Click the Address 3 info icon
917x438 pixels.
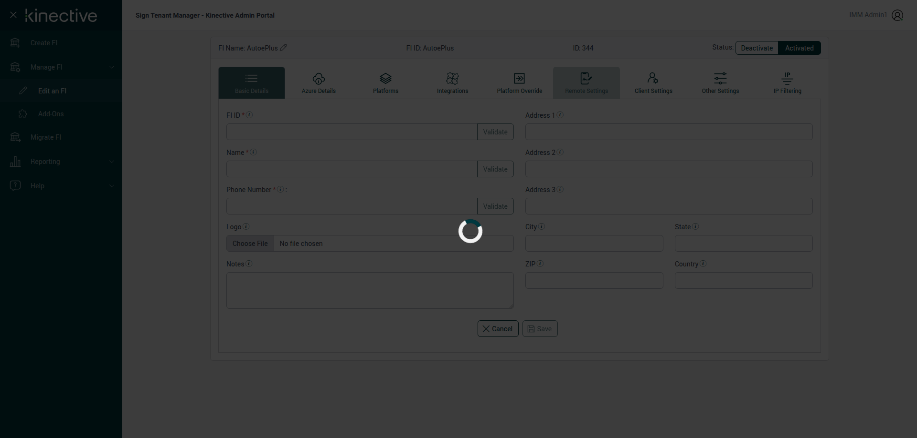[x=560, y=189]
